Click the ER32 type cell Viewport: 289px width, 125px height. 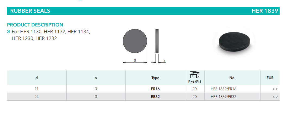click(x=155, y=97)
